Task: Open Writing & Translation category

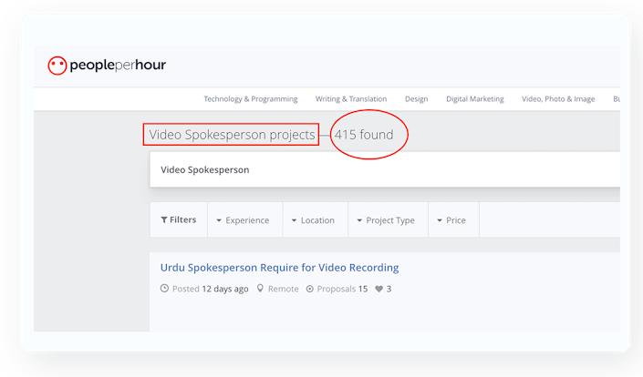Action: click(x=351, y=99)
